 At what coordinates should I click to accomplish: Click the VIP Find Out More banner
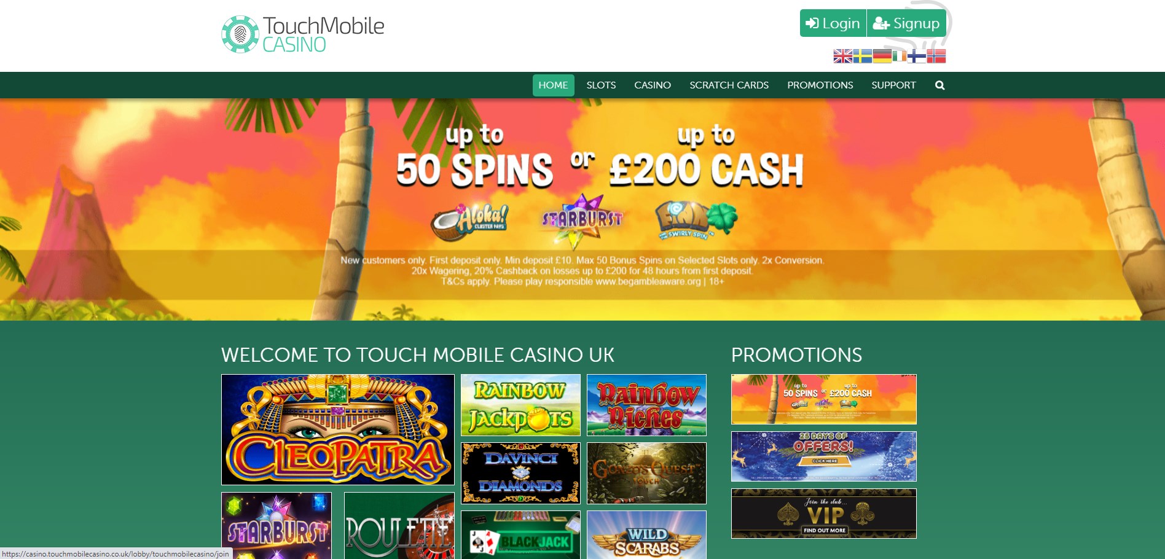(x=823, y=514)
